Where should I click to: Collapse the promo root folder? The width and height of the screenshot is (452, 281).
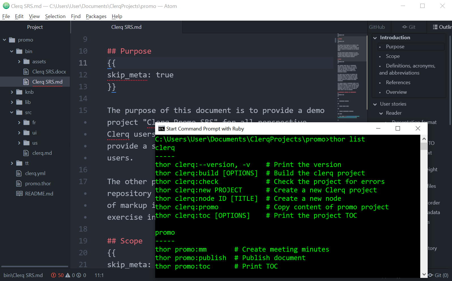[5, 40]
